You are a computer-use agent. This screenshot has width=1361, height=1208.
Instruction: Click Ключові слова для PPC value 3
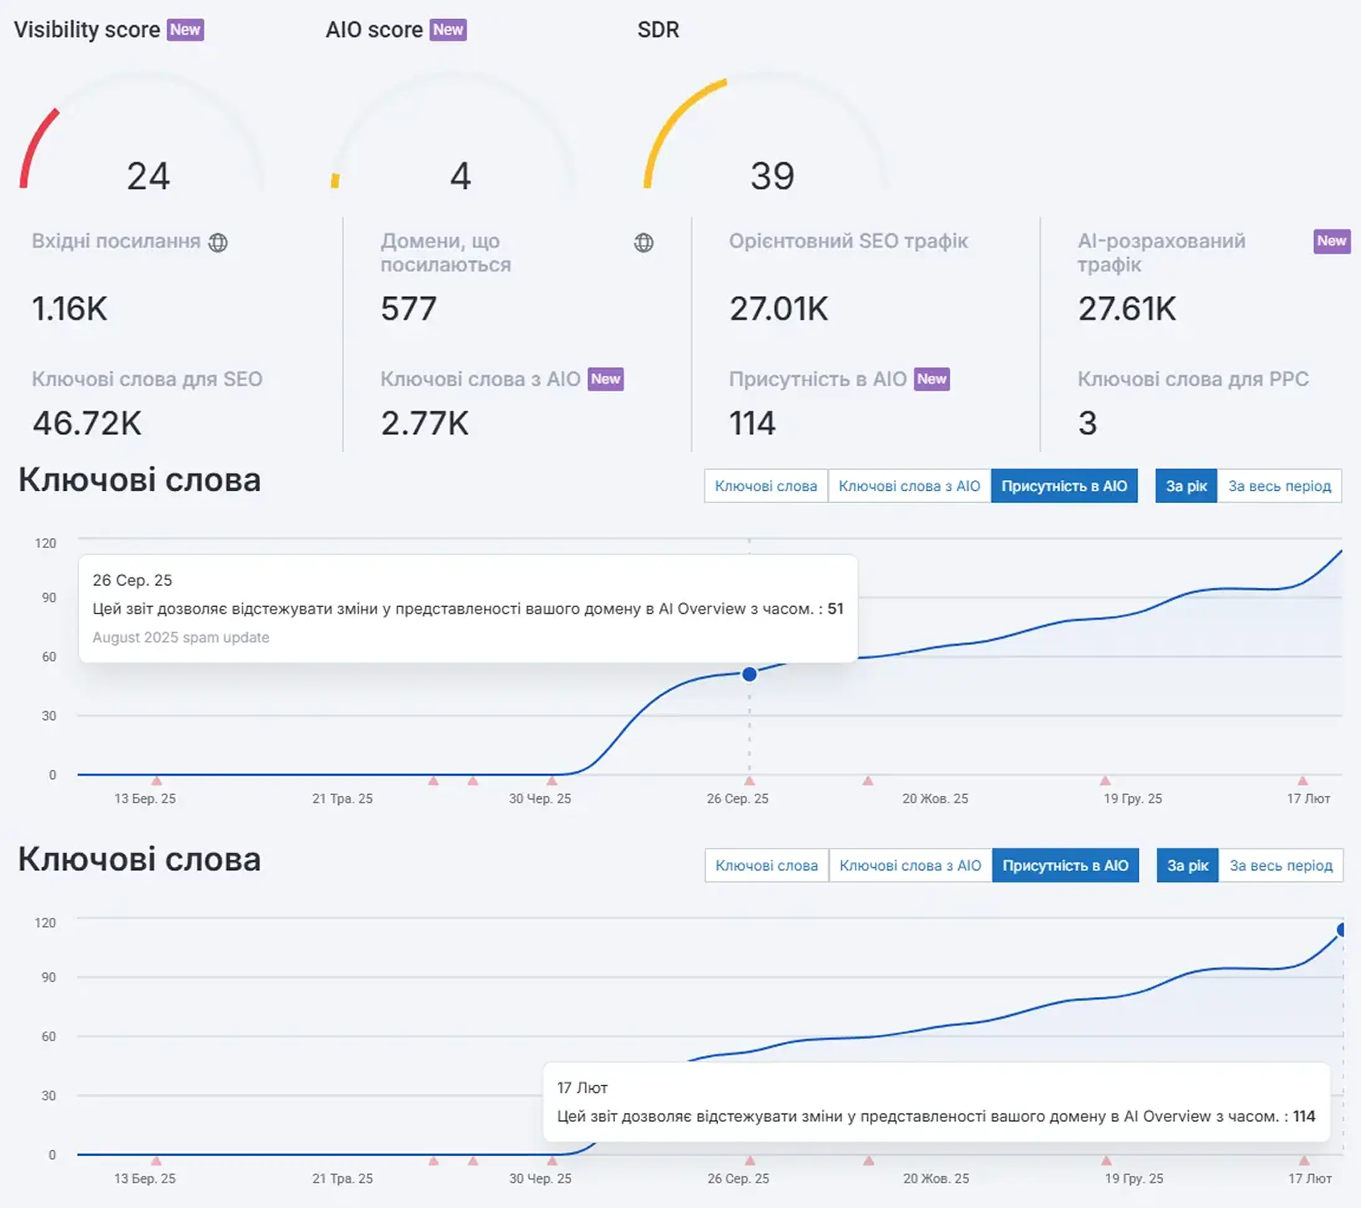1087,423
